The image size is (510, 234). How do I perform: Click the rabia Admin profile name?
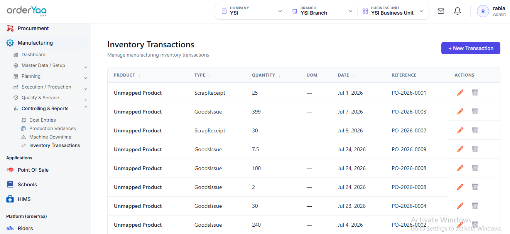point(499,11)
